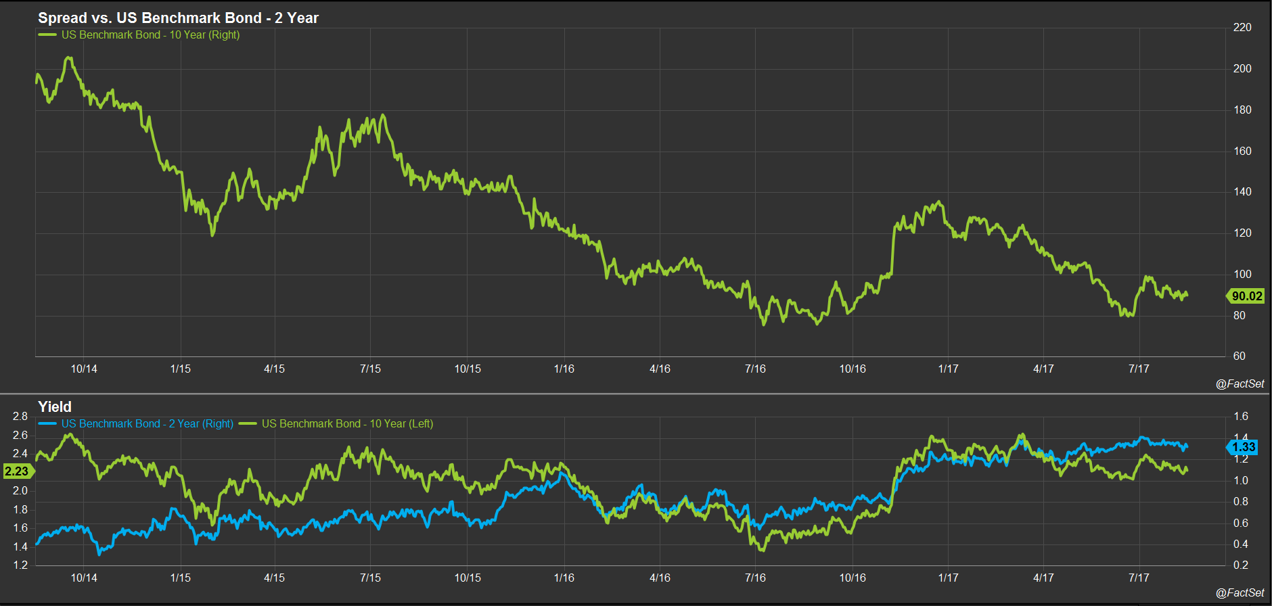Viewport: 1272px width, 606px height.
Task: Click the 7/17 date label under the Yield chart
Action: 1139,578
